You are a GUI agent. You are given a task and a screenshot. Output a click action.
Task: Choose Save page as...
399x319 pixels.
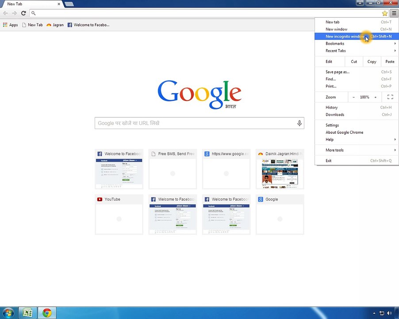point(357,72)
